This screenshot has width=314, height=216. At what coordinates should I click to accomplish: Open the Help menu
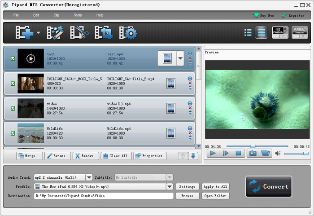coord(100,15)
